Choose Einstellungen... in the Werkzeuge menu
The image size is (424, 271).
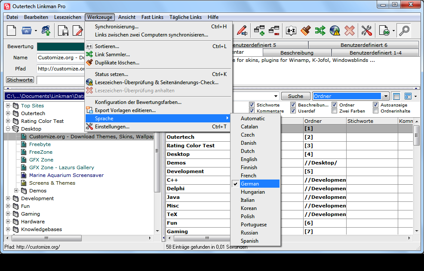158,127
